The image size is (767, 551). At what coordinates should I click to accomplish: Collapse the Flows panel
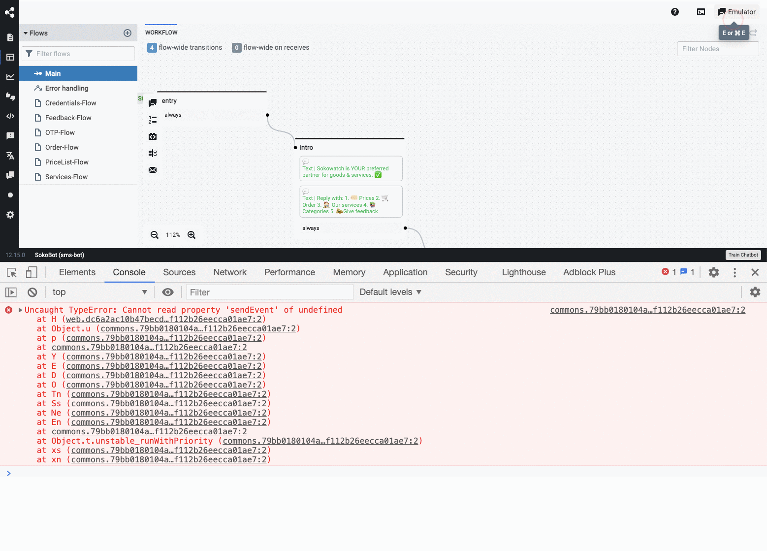27,33
